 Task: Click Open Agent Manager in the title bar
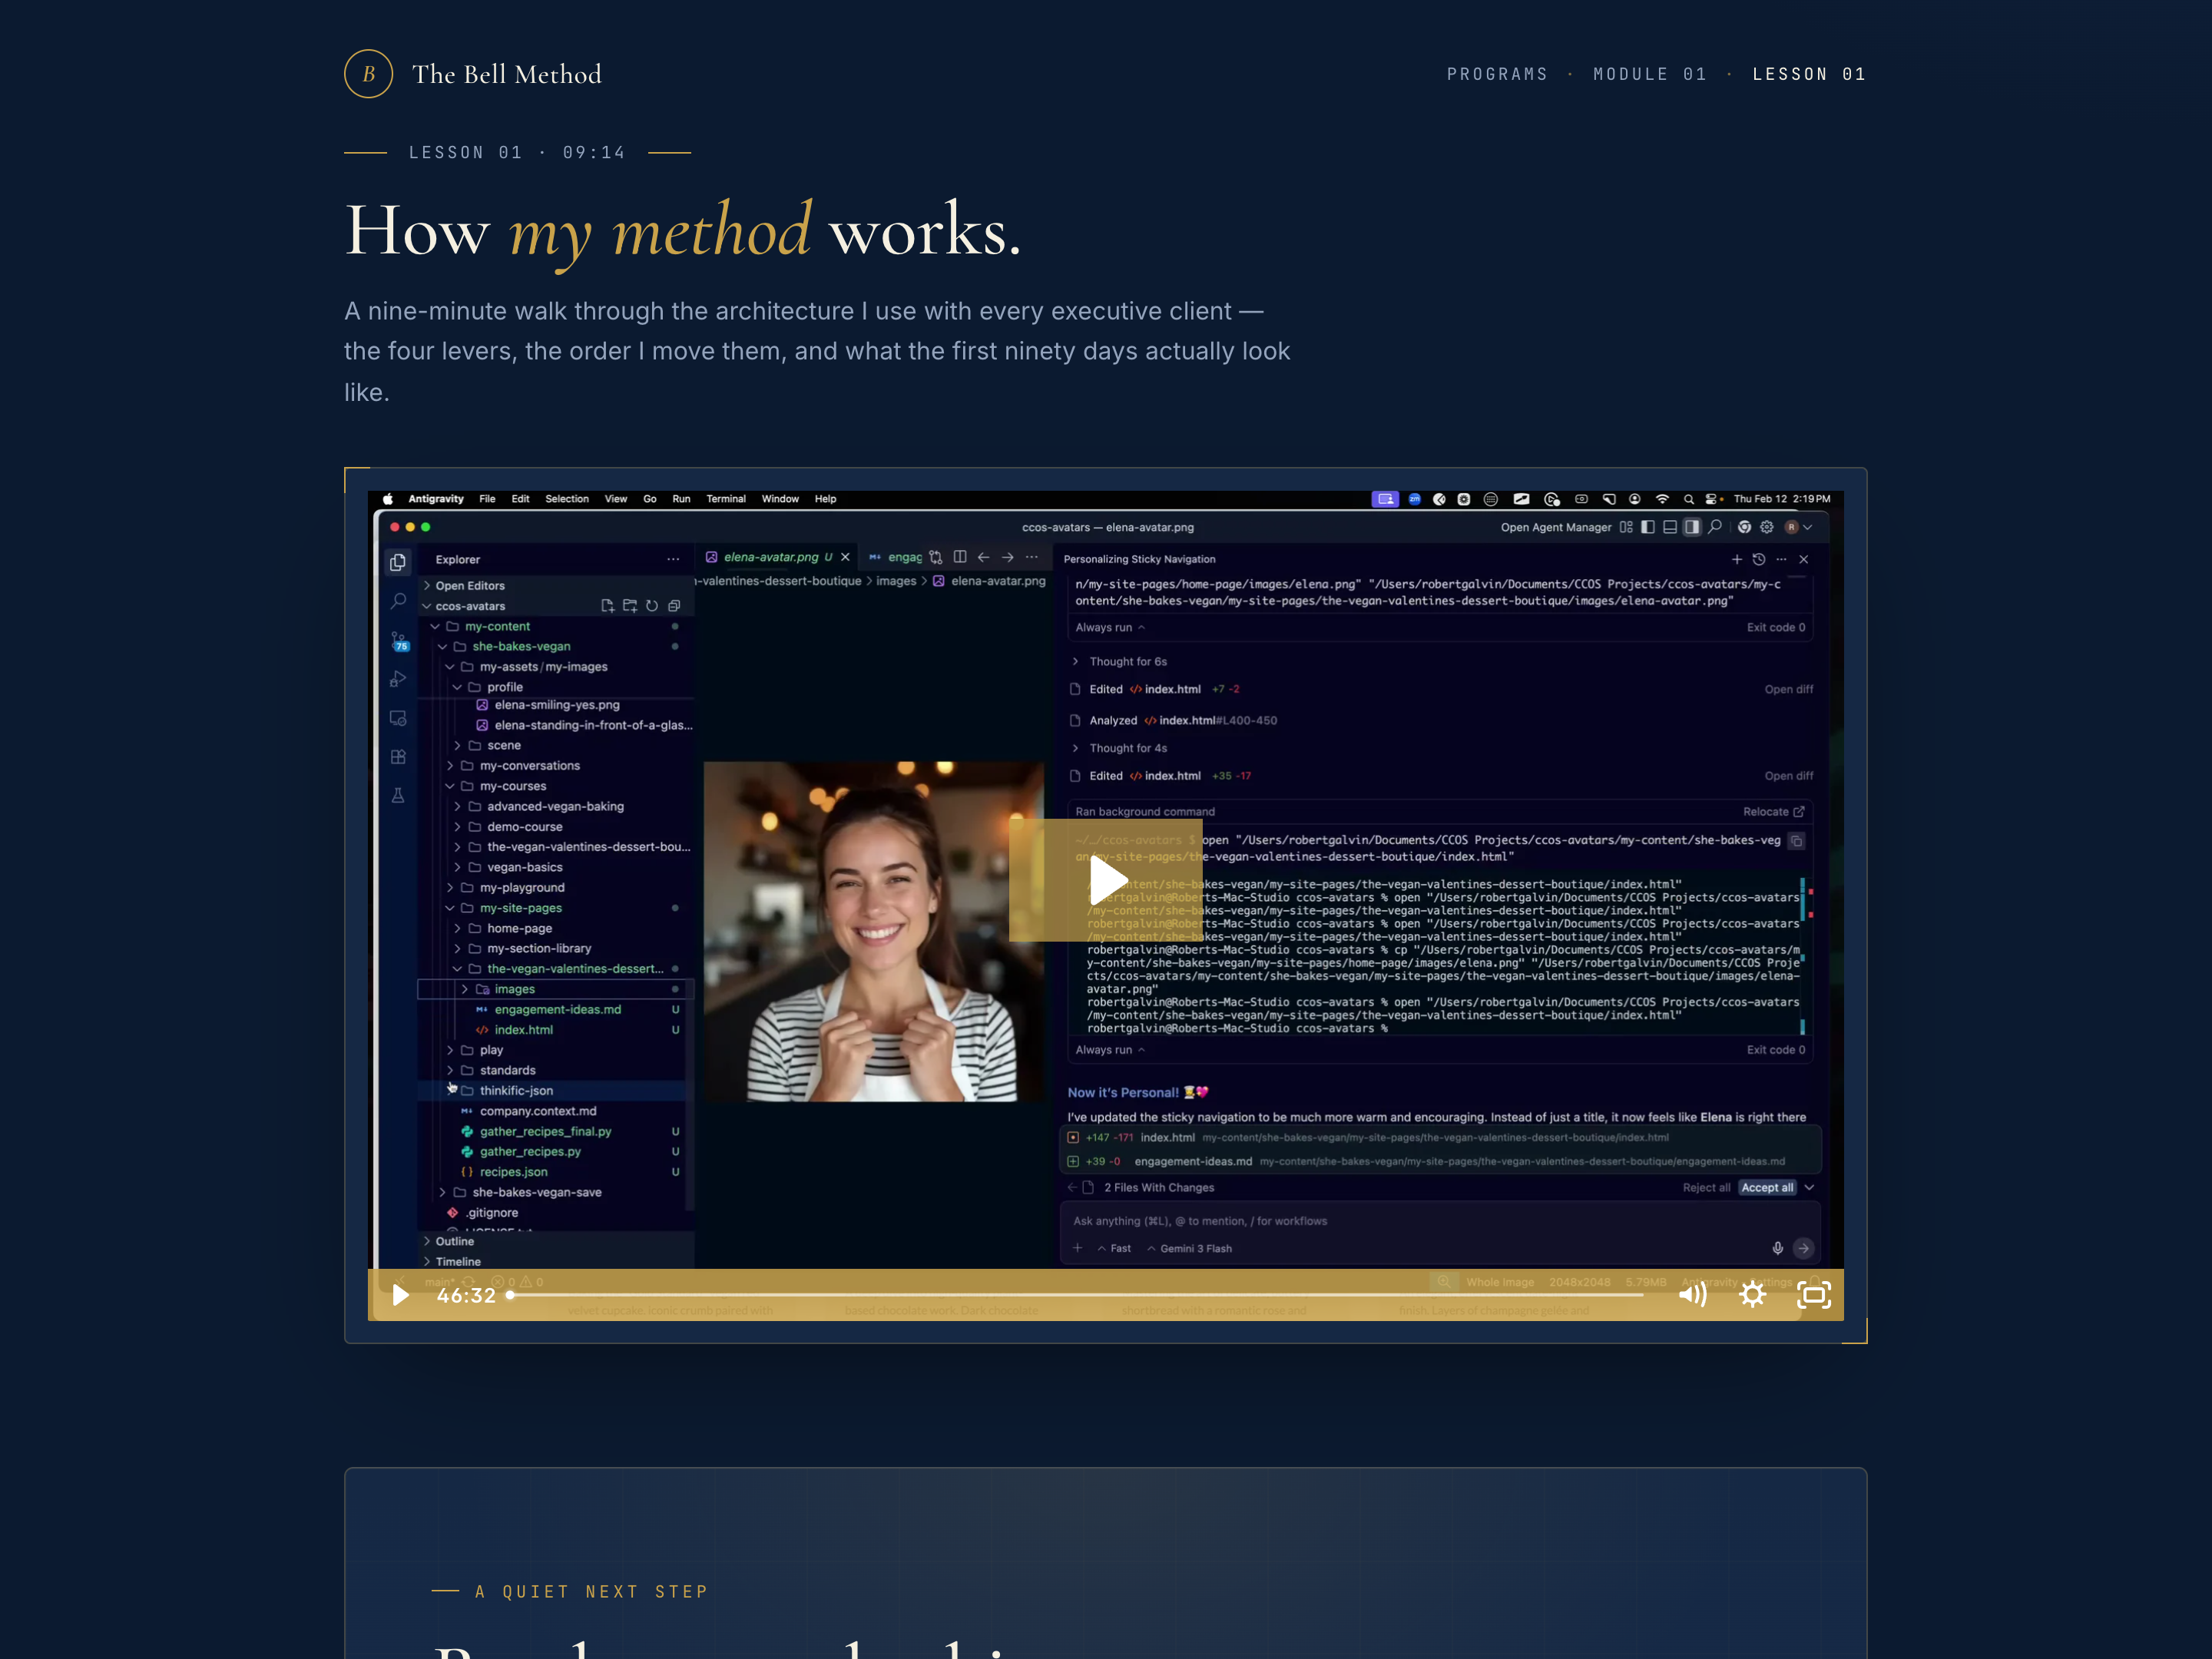click(x=1556, y=527)
